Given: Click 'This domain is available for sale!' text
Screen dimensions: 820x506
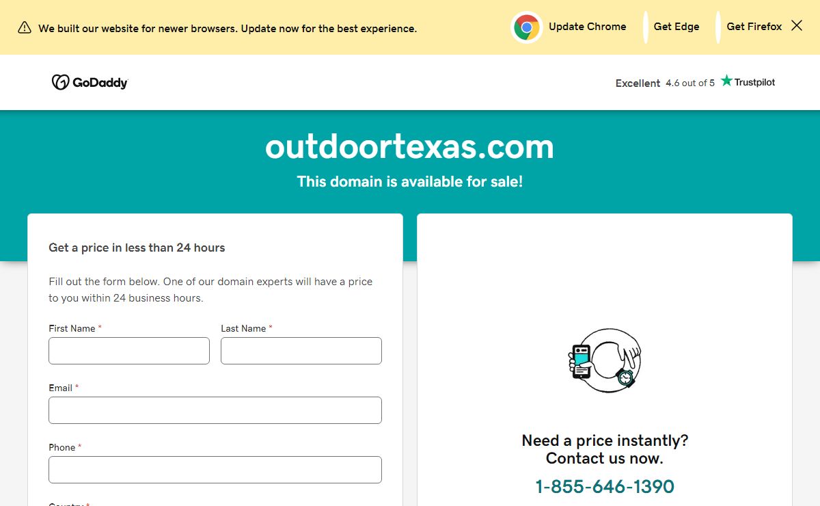Looking at the screenshot, I should 409,182.
